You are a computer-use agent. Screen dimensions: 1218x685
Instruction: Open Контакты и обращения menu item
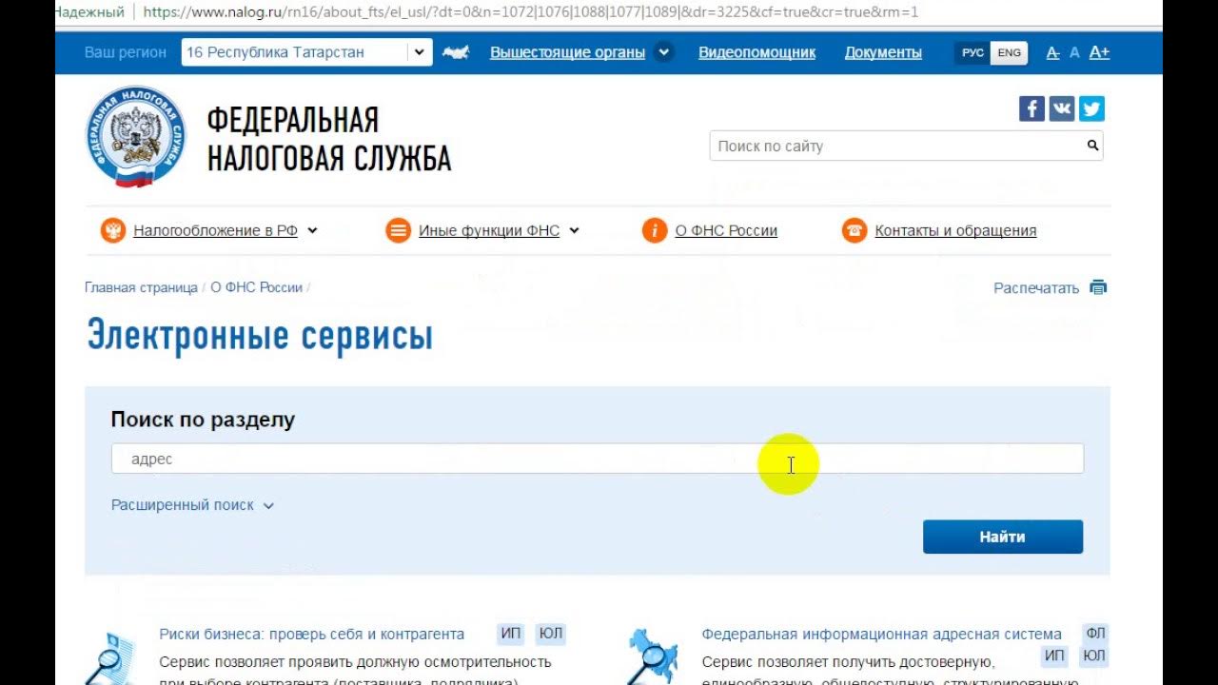click(x=955, y=230)
